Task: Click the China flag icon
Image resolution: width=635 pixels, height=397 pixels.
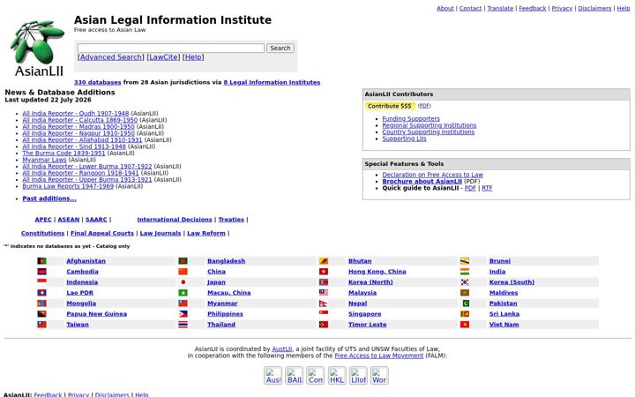Action: point(183,272)
